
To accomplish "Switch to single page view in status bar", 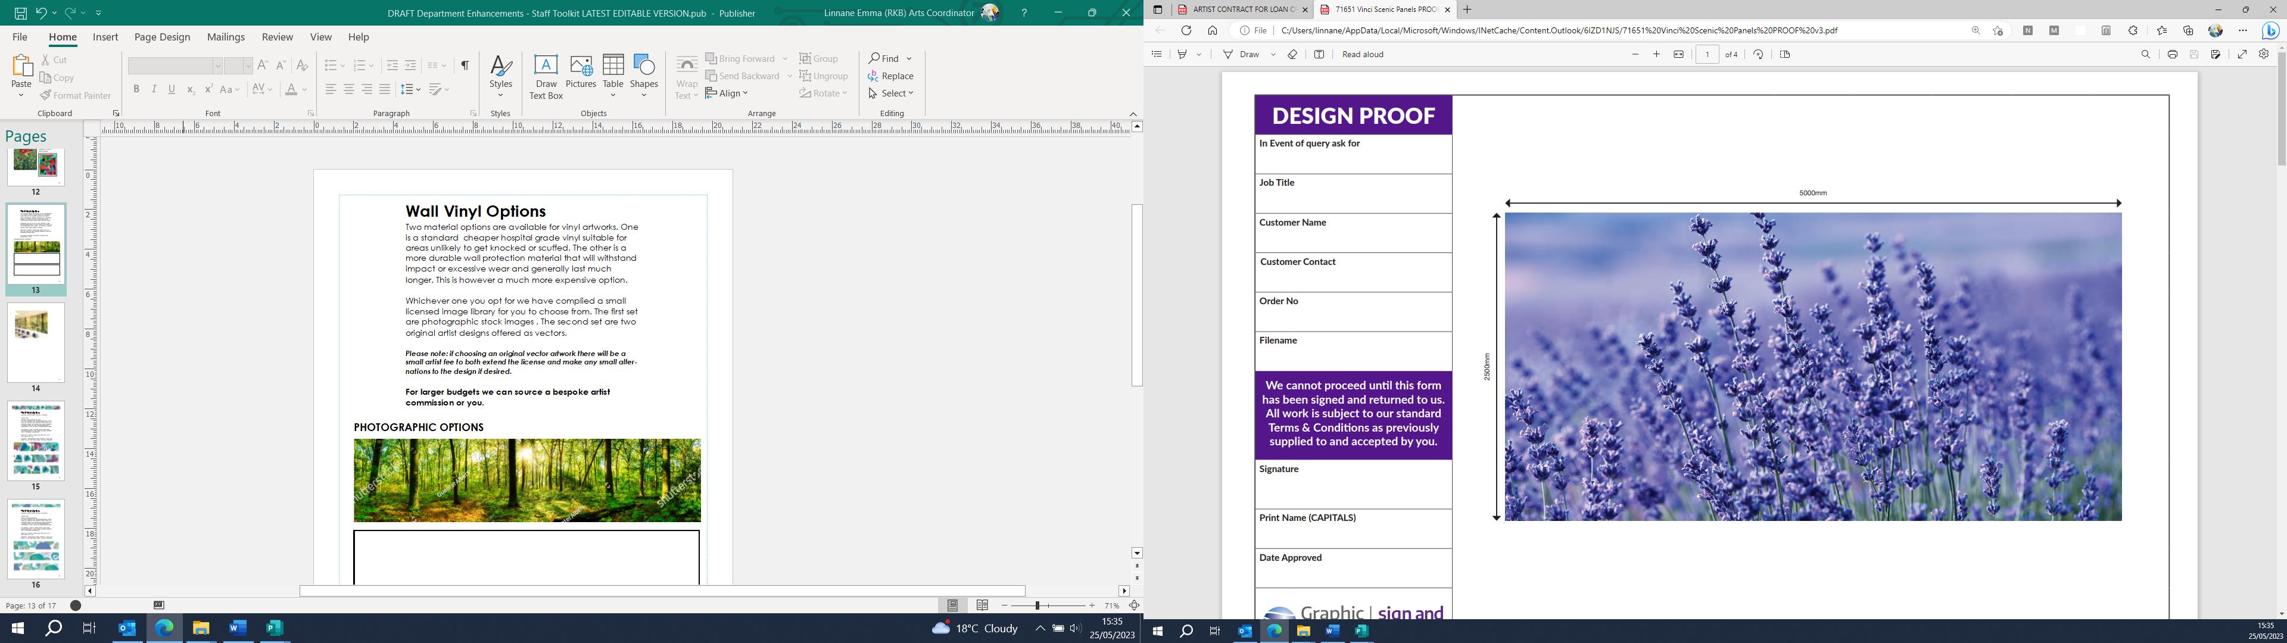I will coord(953,605).
